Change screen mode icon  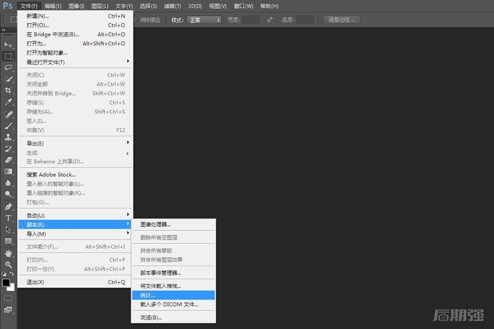pos(8,310)
